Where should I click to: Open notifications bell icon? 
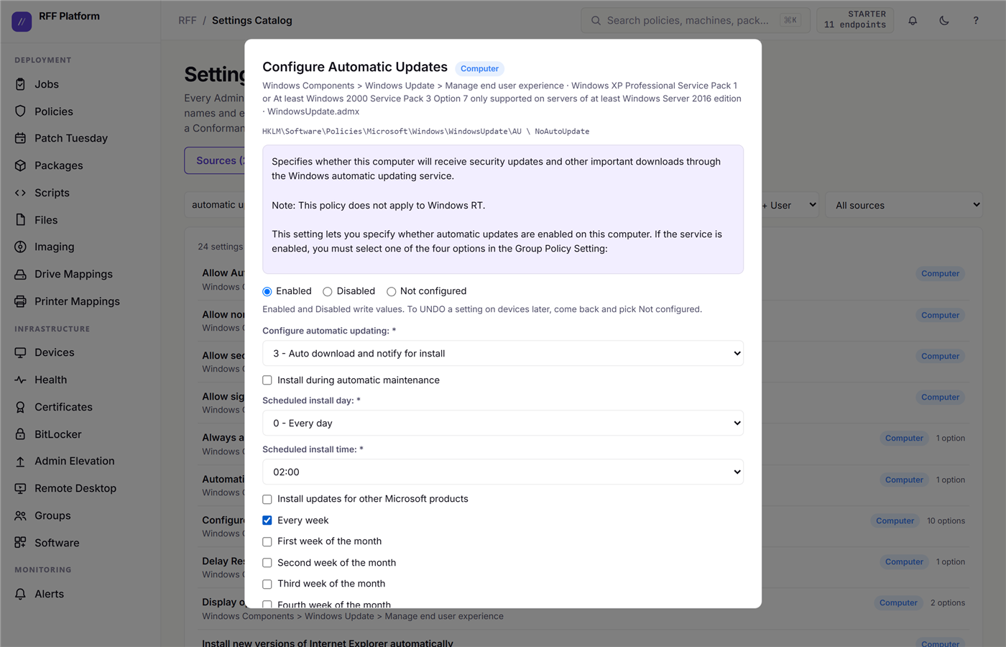click(x=913, y=20)
